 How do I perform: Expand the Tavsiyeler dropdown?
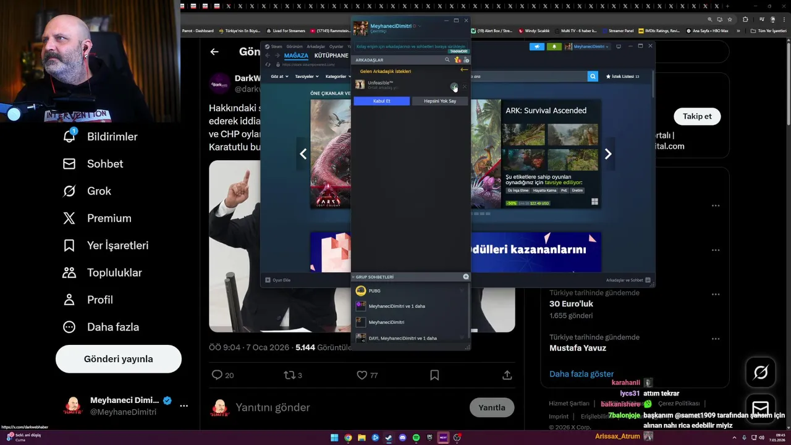click(307, 77)
